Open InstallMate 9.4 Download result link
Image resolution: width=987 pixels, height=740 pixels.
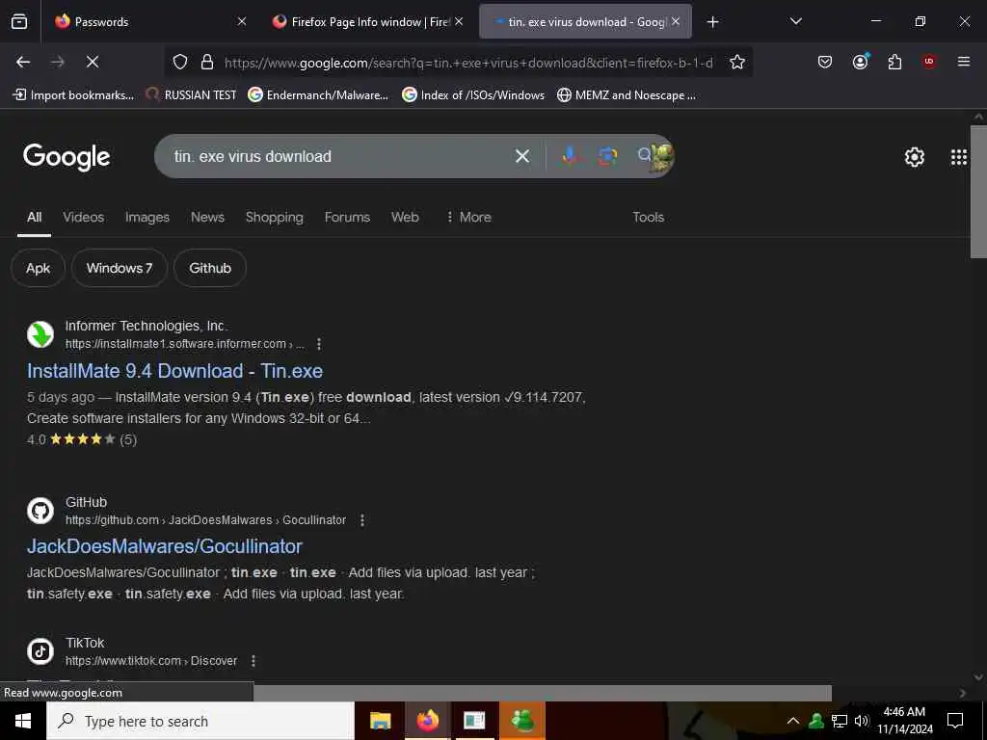pos(174,371)
